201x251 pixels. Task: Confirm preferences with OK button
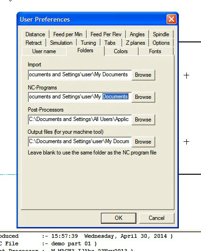coord(118,218)
